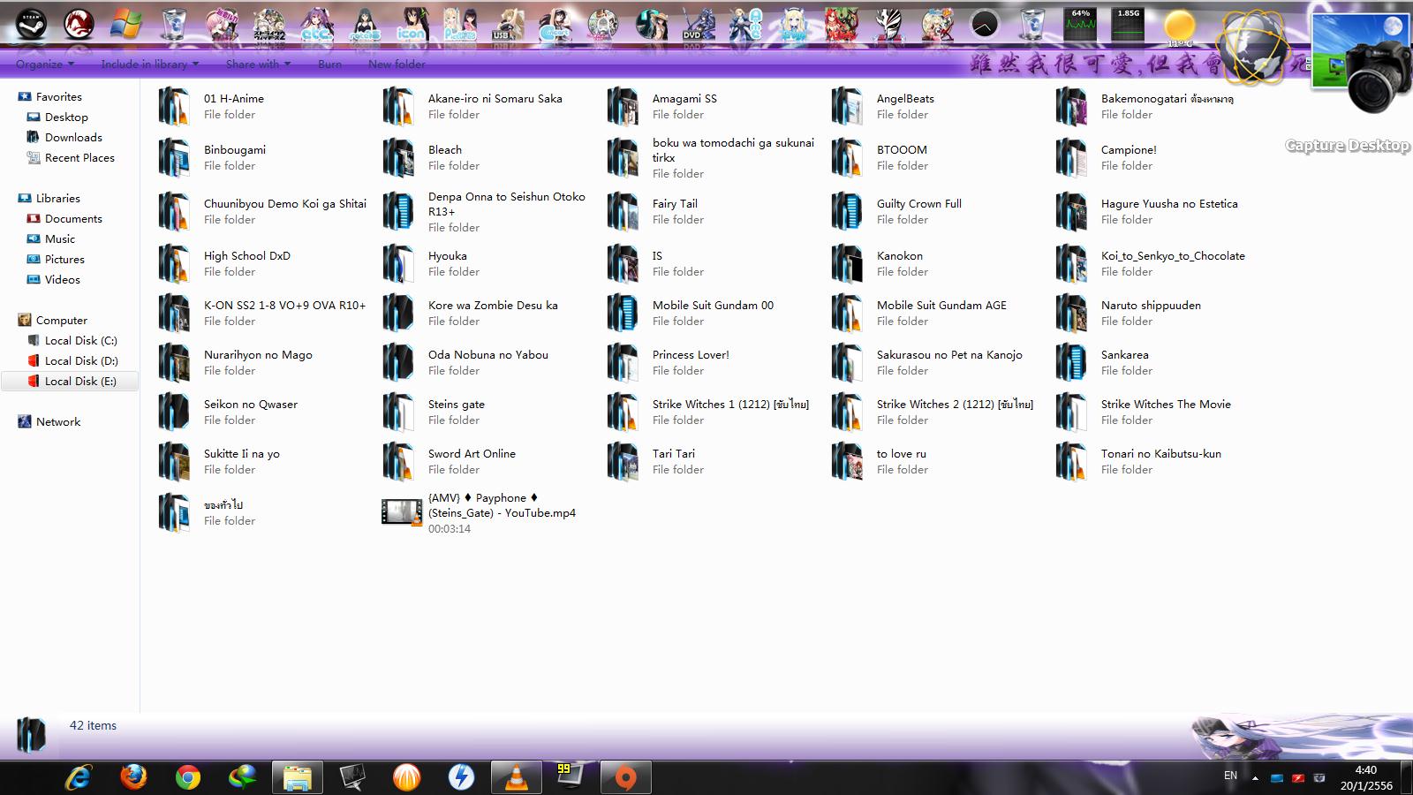Click the analog clock dock gadget
Image resolution: width=1413 pixels, height=795 pixels.
tap(984, 25)
